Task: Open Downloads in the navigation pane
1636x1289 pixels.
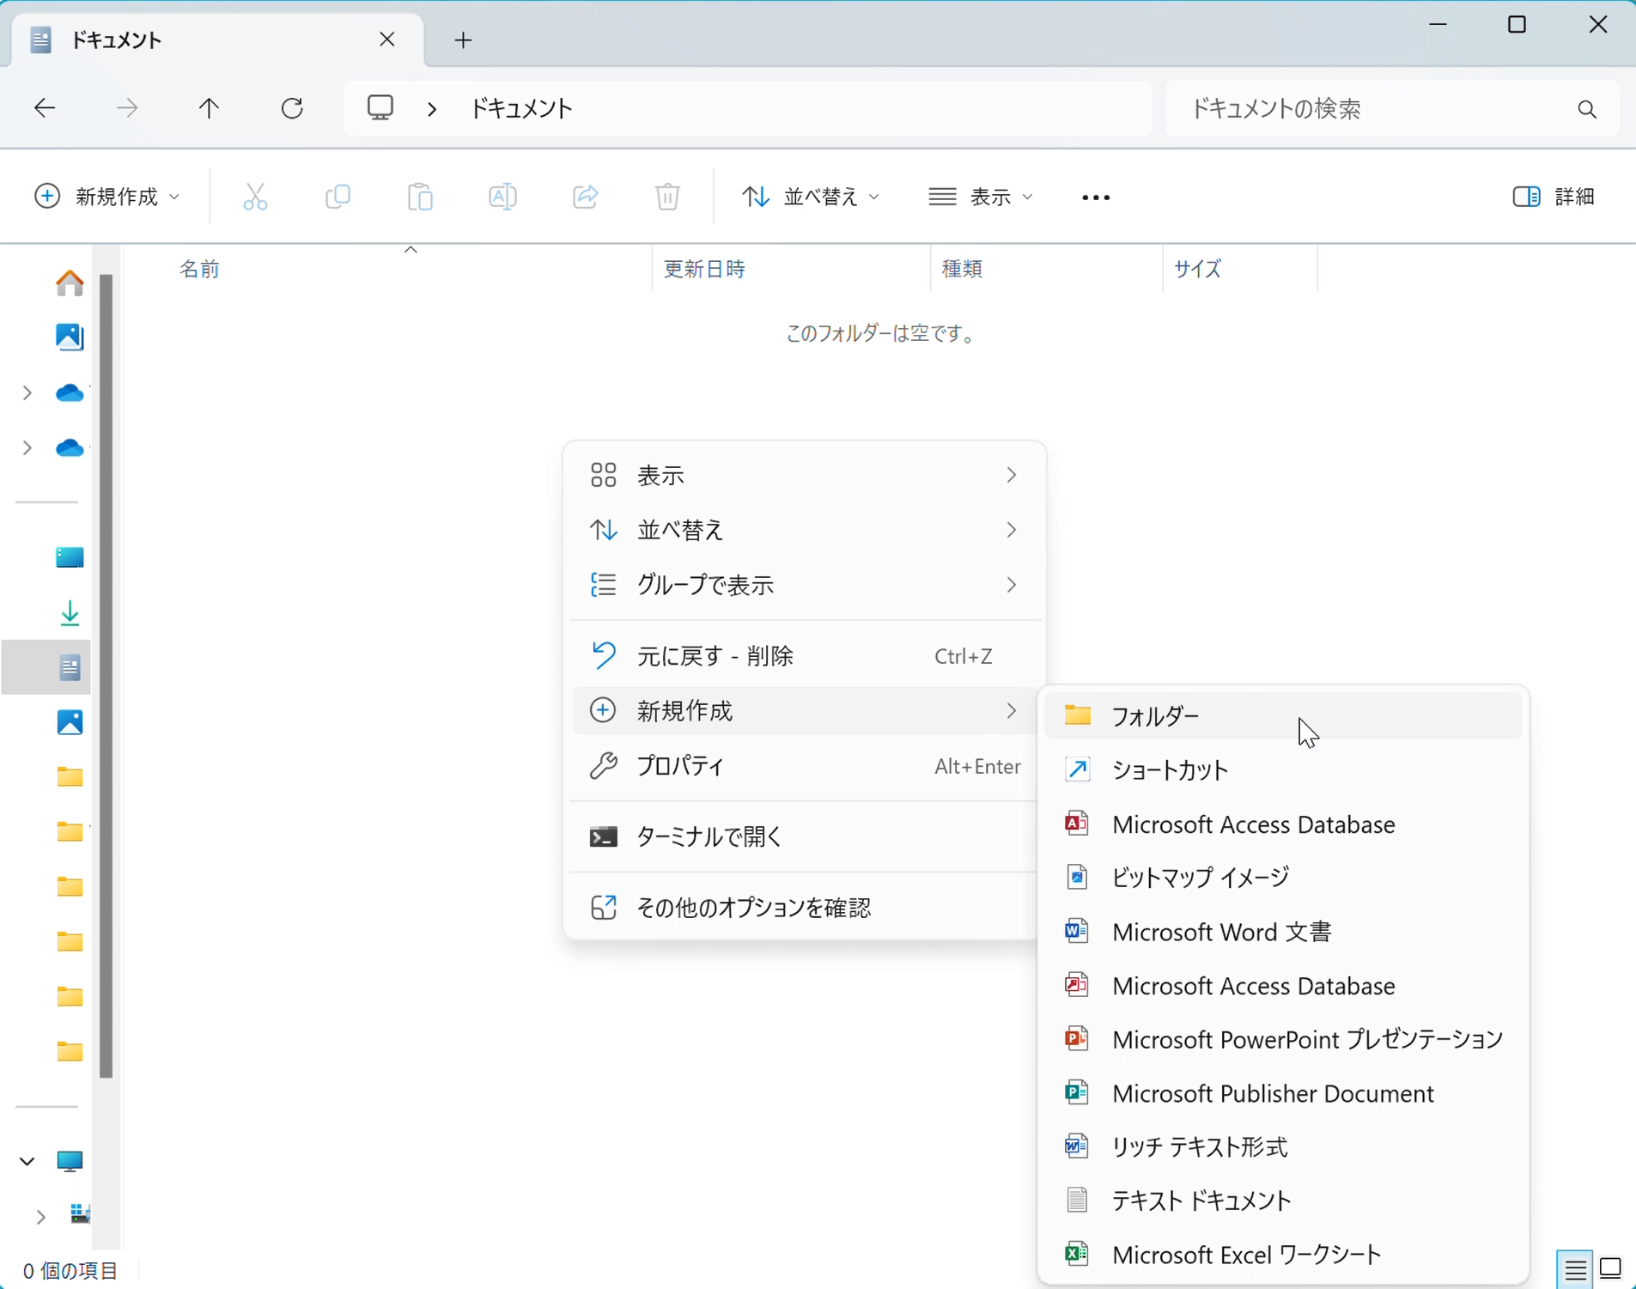Action: click(70, 612)
